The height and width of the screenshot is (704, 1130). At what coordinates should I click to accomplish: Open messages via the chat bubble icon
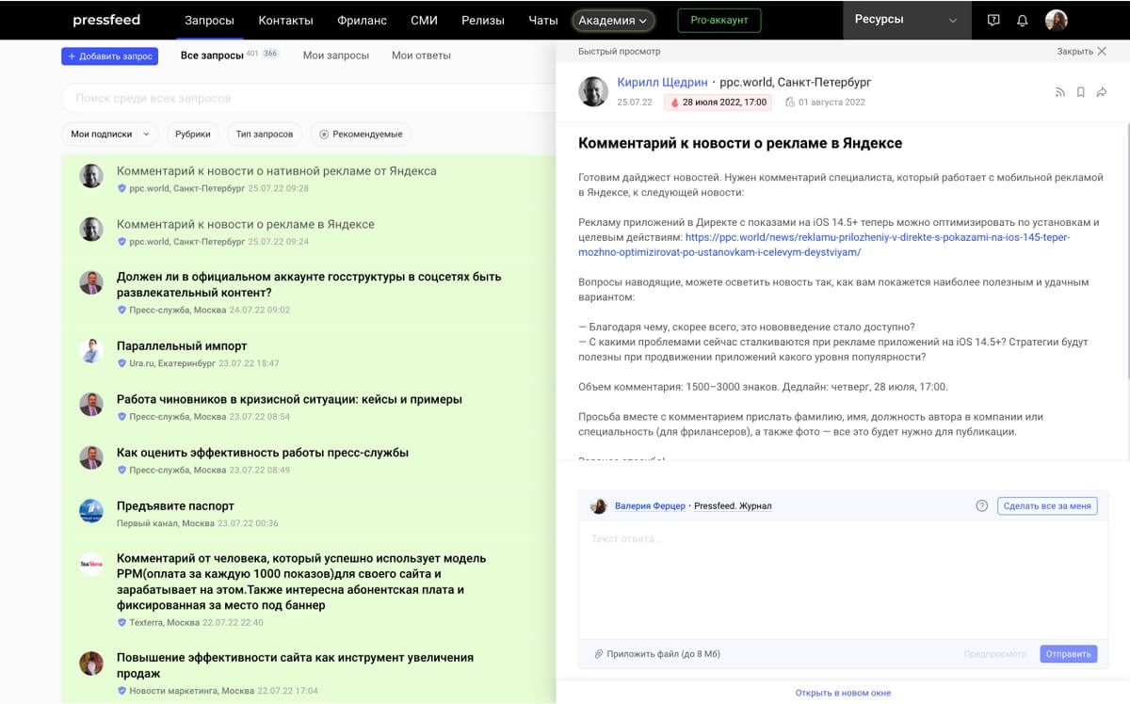(993, 20)
